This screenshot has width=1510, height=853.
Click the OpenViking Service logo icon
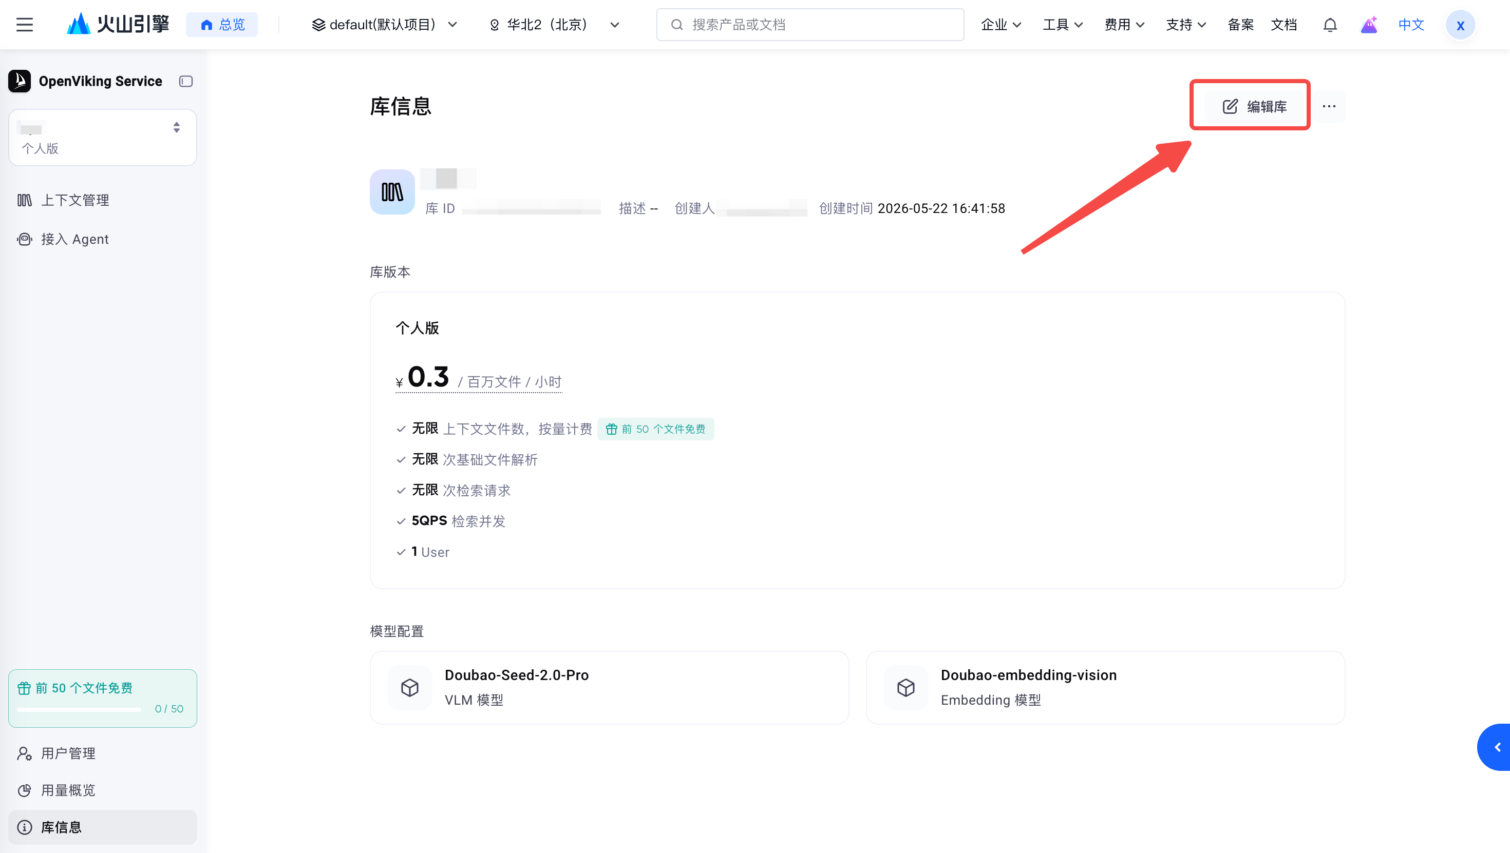tap(20, 81)
